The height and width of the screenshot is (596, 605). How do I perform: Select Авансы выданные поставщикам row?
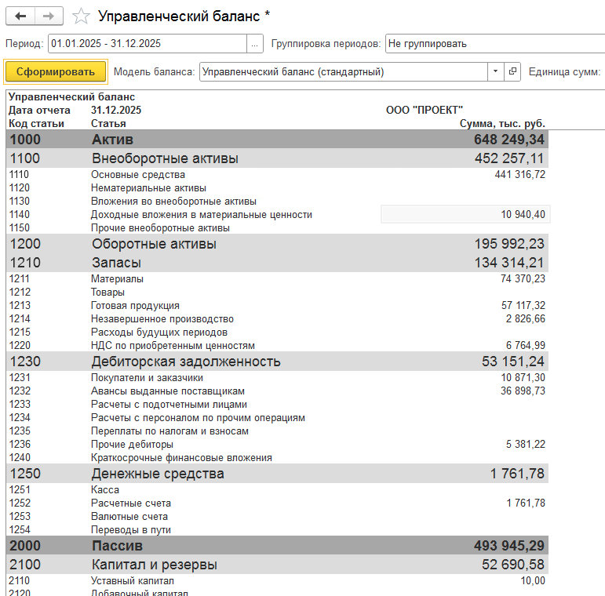277,391
